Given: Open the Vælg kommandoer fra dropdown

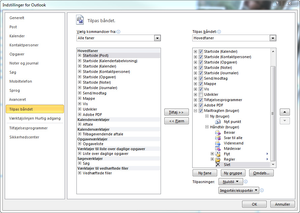Looking at the screenshot, I should tap(157, 38).
